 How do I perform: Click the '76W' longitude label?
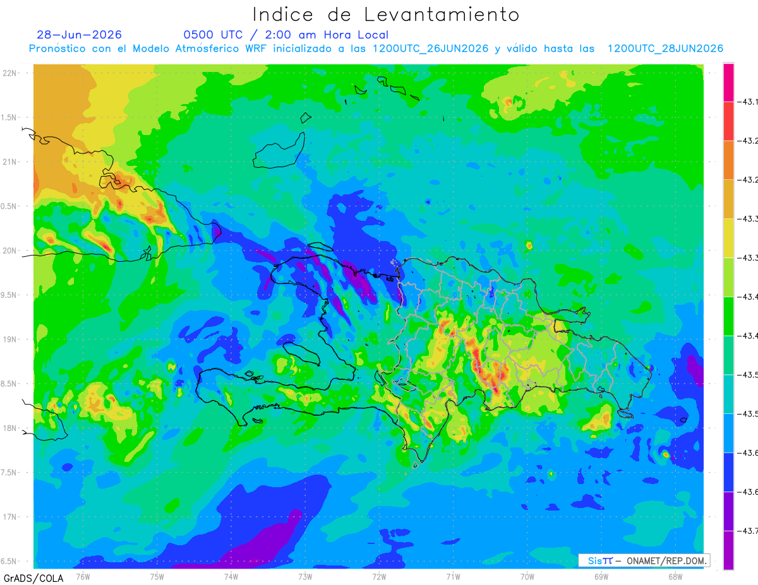83,577
